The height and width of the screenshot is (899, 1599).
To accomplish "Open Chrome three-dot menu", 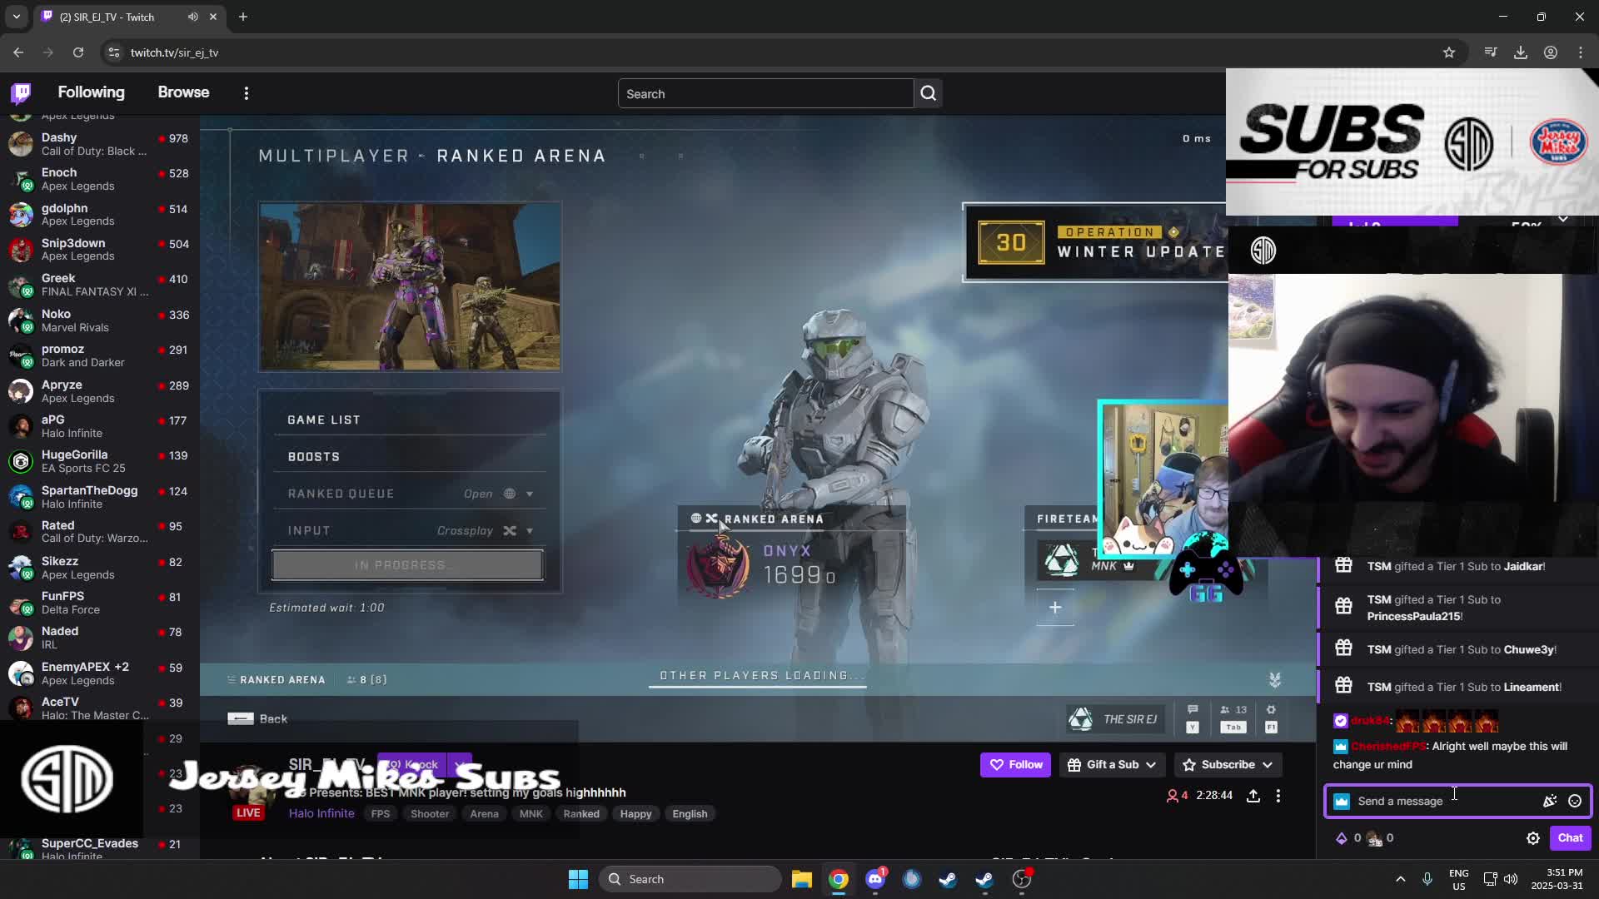I will 1580,52.
